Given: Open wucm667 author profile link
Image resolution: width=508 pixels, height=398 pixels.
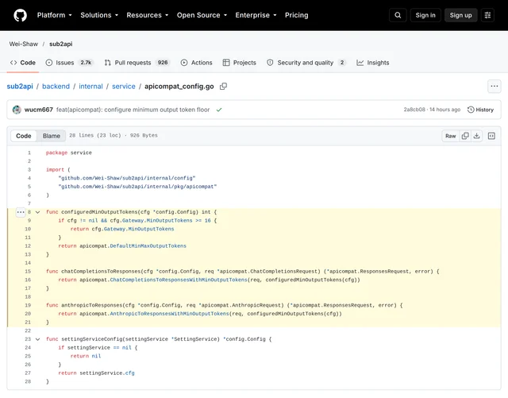Looking at the screenshot, I should [39, 110].
